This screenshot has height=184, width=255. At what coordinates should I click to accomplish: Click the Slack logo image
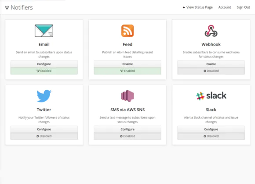[x=211, y=96]
